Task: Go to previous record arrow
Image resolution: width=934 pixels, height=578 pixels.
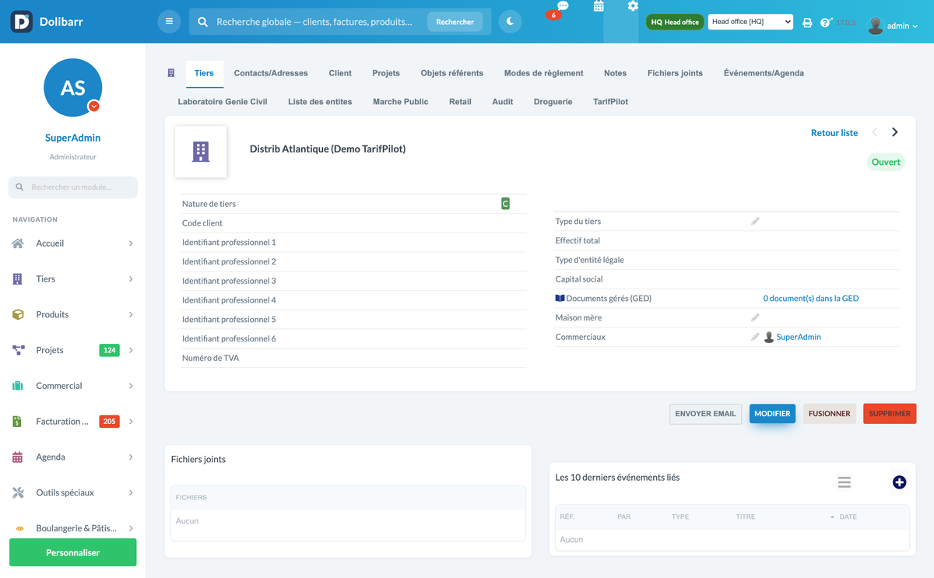Action: tap(874, 132)
